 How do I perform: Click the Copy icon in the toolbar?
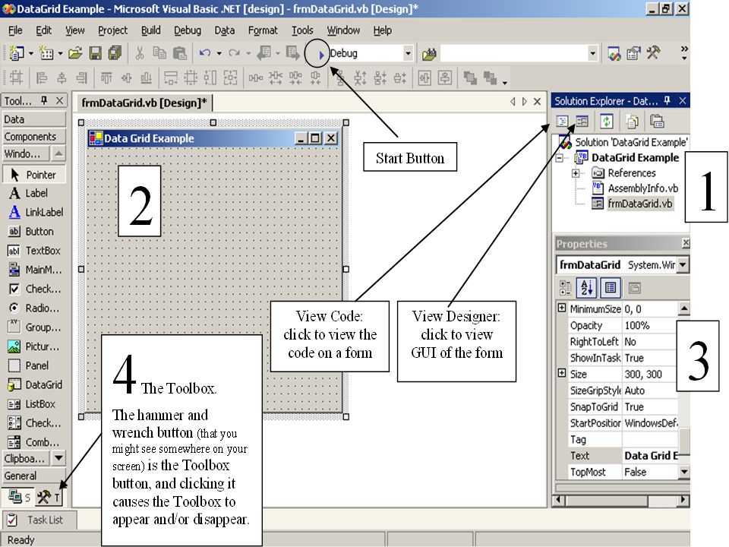[x=159, y=53]
